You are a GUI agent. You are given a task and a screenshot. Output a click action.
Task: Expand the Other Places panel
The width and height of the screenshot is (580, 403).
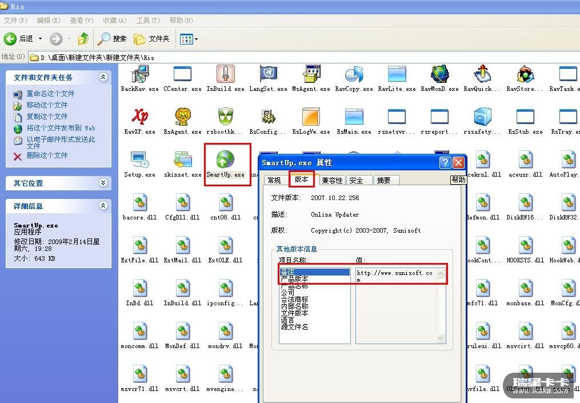click(x=103, y=183)
